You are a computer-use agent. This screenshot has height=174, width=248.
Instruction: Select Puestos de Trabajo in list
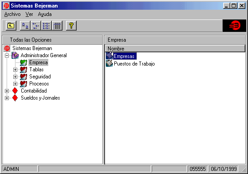point(134,64)
